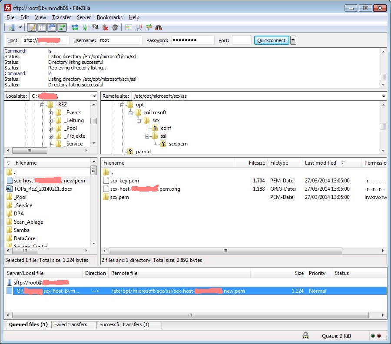Image resolution: width=391 pixels, height=344 pixels.
Task: Open the Remote site path dropdown
Action: pos(384,96)
